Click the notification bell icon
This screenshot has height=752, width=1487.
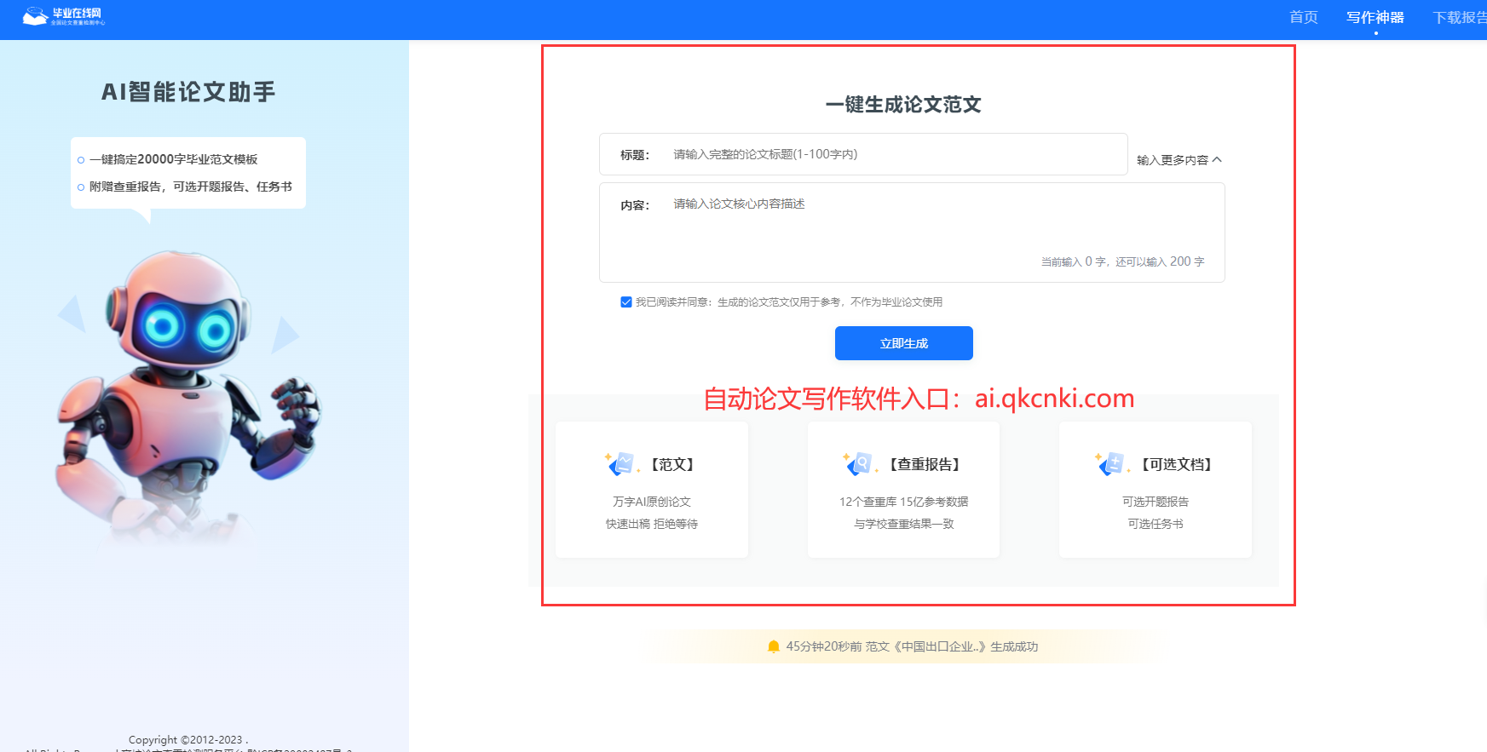pos(773,646)
